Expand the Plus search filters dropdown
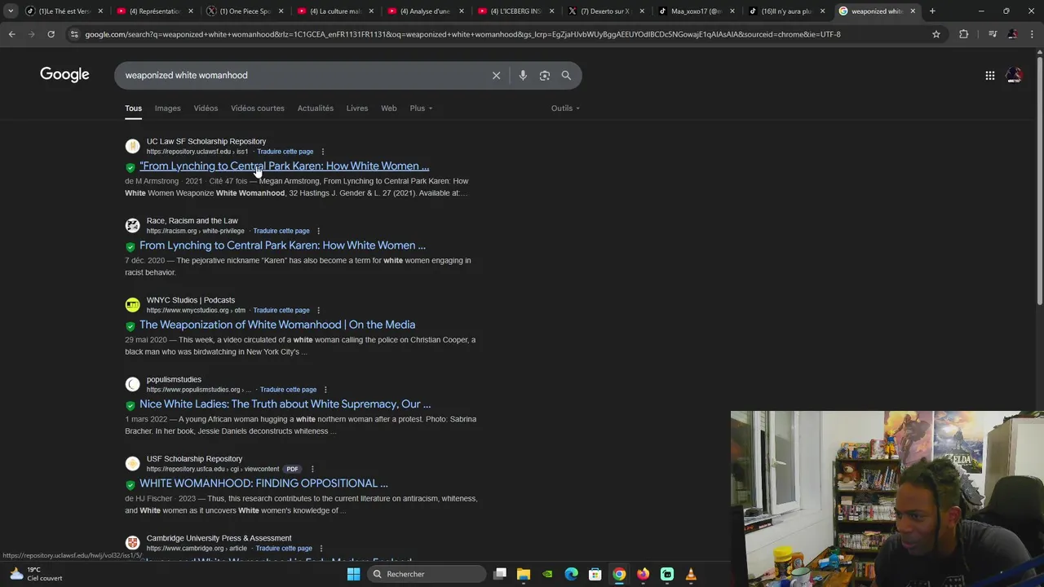The height and width of the screenshot is (587, 1044). pos(421,108)
